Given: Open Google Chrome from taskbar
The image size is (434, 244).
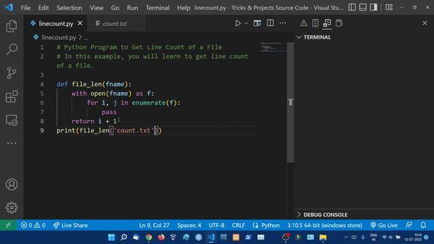Looking at the screenshot, I should pos(149,237).
